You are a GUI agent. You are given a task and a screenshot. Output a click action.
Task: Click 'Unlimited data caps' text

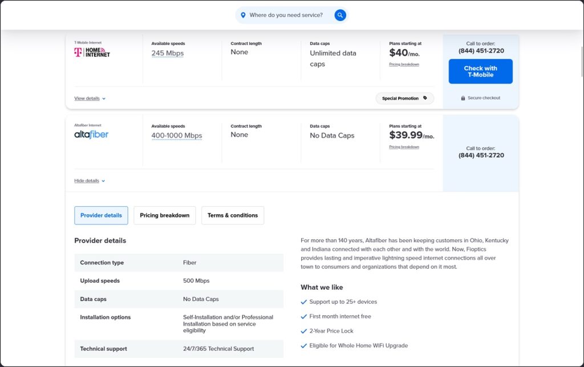coord(333,59)
